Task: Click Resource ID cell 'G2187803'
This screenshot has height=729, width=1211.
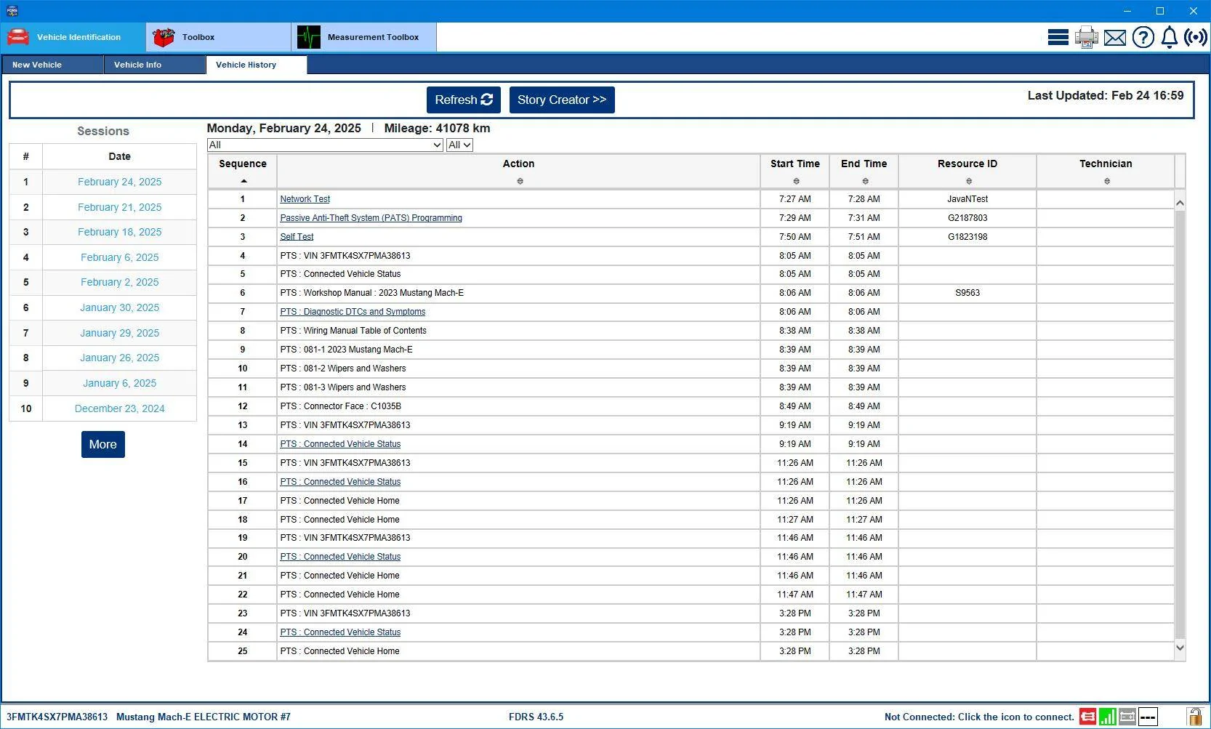Action: (x=967, y=218)
